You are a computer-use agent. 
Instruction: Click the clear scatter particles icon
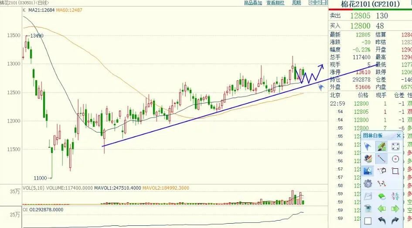(x=395, y=196)
